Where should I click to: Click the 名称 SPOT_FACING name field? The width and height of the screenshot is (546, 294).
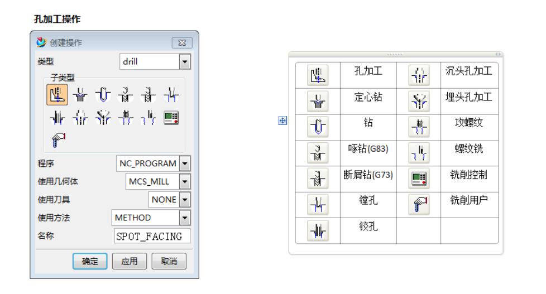[x=152, y=236]
